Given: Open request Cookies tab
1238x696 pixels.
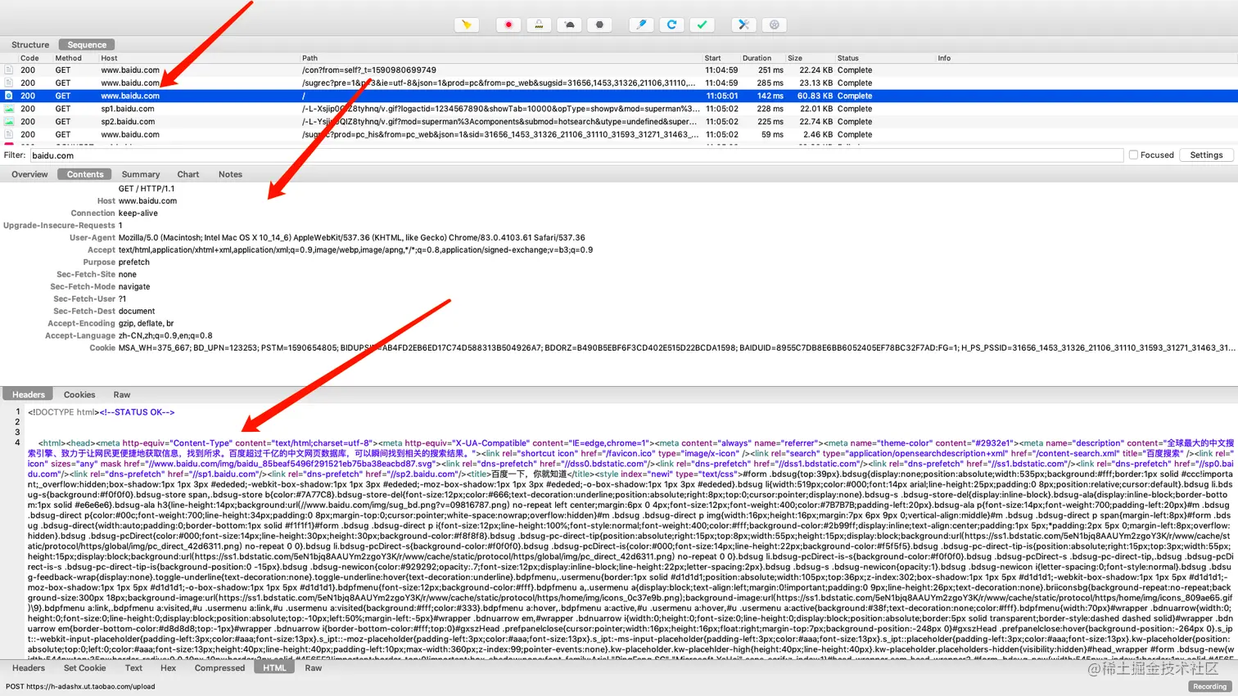Looking at the screenshot, I should pyautogui.click(x=79, y=394).
